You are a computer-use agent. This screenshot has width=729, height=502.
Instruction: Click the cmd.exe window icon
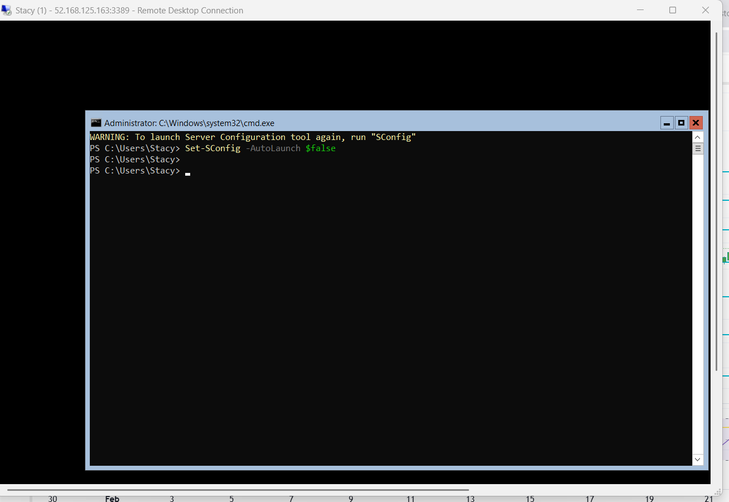(x=96, y=123)
